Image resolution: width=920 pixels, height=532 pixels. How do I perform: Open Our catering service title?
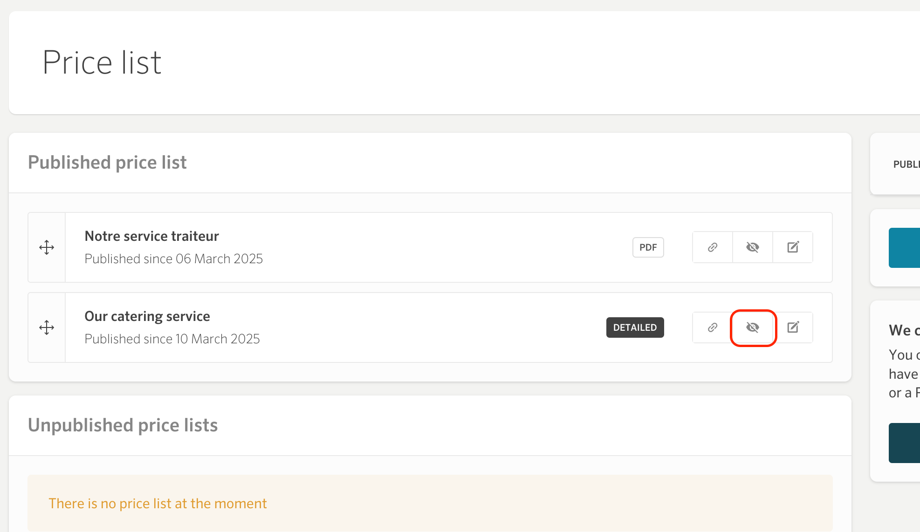coord(147,316)
